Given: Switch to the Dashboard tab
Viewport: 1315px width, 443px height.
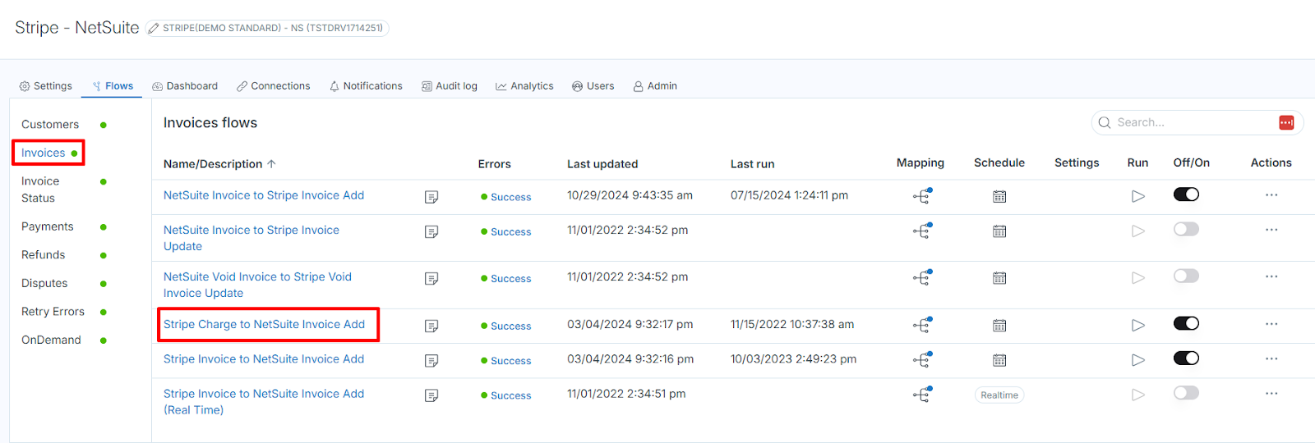Looking at the screenshot, I should [x=186, y=86].
